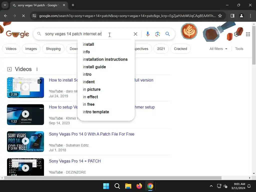Image resolution: width=256 pixels, height=192 pixels.
Task: Click the forward navigation arrow
Action: click(14, 16)
